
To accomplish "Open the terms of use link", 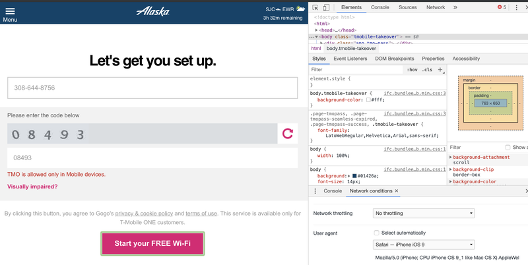I will tap(201, 213).
